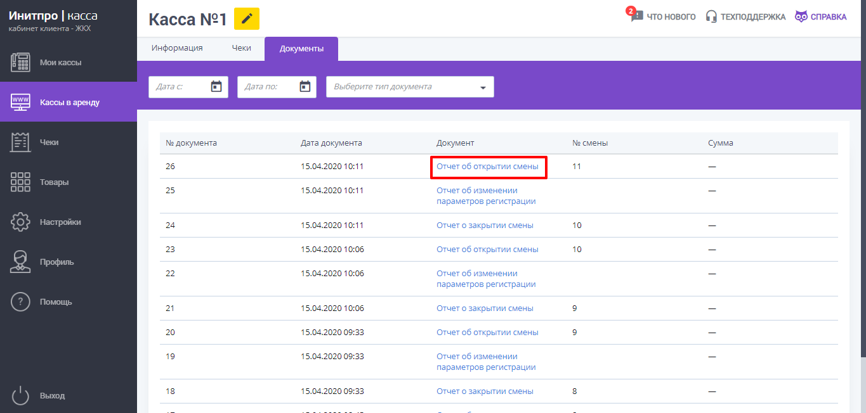Image resolution: width=866 pixels, height=413 pixels.
Task: Open ЧТО НОВОГО link
Action: (x=671, y=17)
